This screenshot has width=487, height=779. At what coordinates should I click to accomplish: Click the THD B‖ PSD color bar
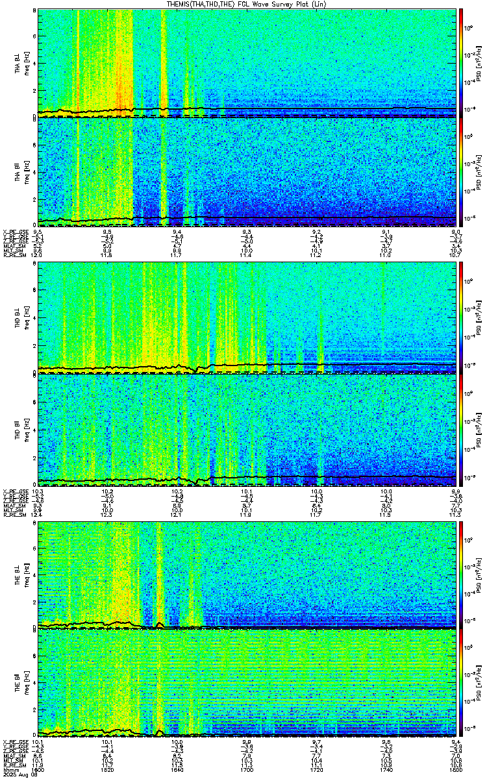tap(462, 429)
